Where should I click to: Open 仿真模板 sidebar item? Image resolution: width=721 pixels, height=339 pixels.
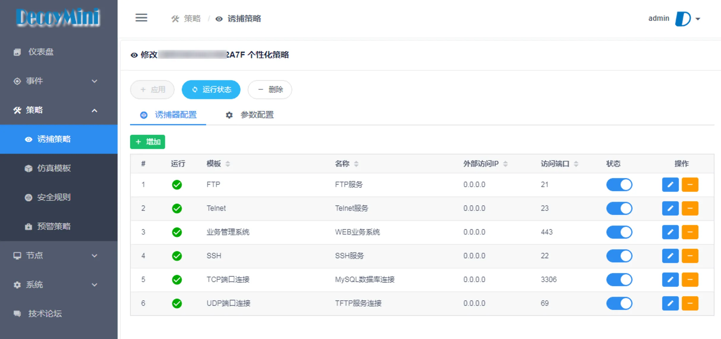click(59, 168)
